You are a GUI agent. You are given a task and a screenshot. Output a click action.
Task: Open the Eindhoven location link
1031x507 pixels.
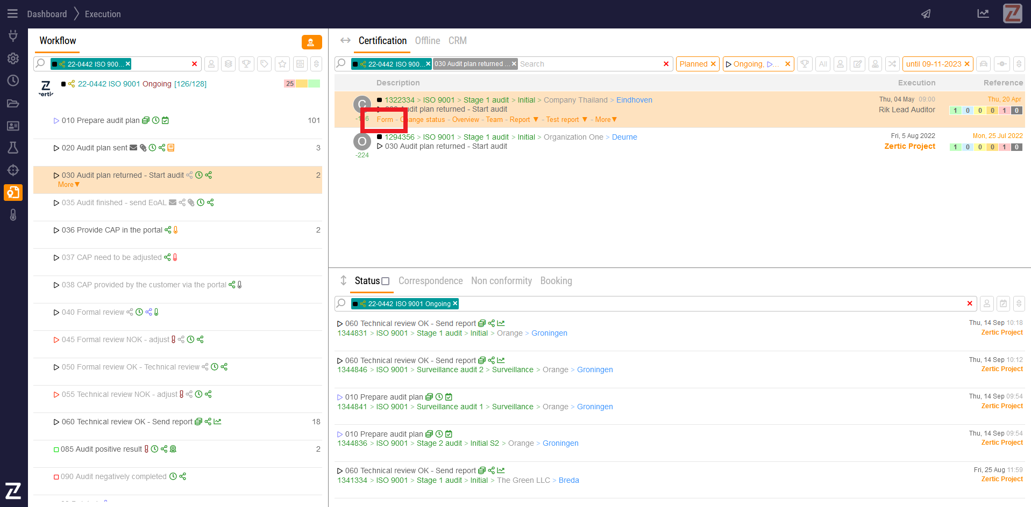[634, 100]
